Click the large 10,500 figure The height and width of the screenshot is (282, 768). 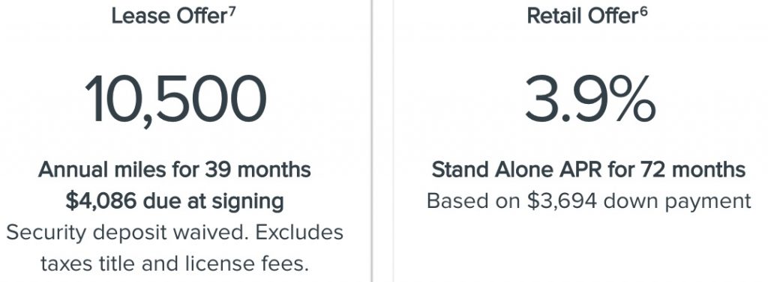(175, 100)
